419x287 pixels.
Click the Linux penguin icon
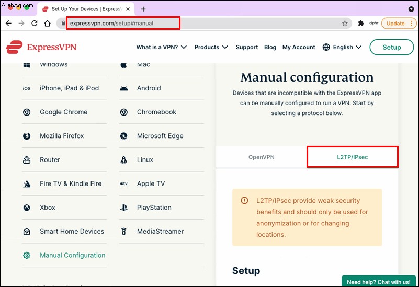click(124, 160)
